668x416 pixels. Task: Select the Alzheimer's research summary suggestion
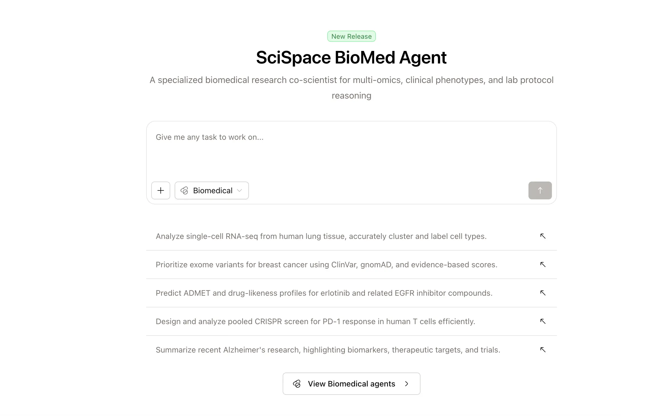(x=328, y=350)
